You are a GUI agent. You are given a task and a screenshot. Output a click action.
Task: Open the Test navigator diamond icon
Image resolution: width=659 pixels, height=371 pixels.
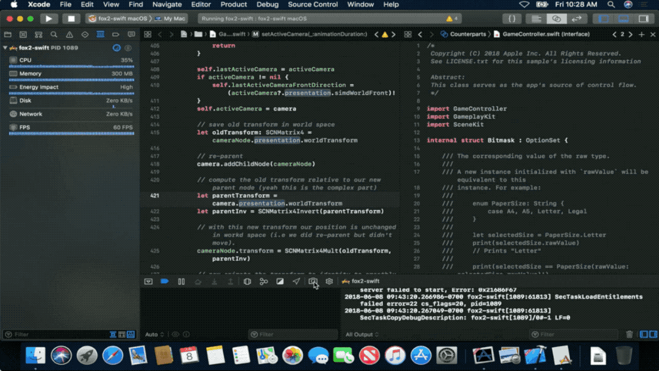(x=85, y=35)
